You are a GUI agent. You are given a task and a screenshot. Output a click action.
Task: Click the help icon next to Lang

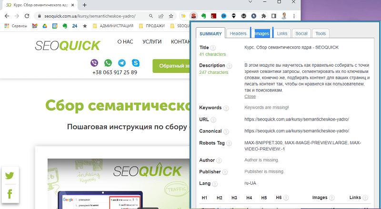[215, 184]
